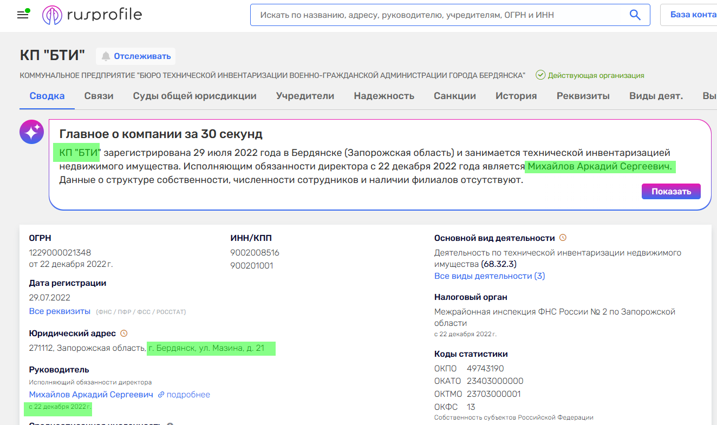Click the purple AI sparkle icon
This screenshot has width=717, height=425.
pos(31,132)
